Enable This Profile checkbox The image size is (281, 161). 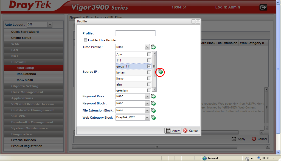click(86, 40)
